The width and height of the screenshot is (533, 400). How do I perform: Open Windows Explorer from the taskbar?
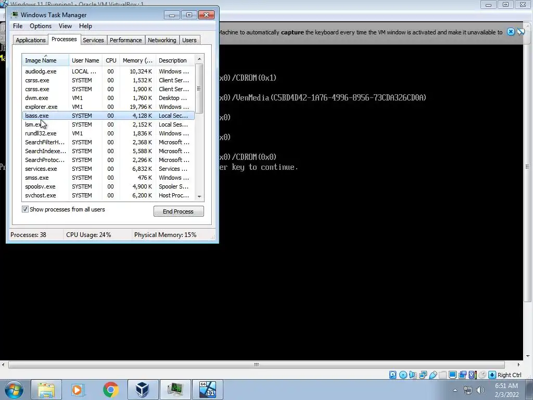click(x=46, y=390)
